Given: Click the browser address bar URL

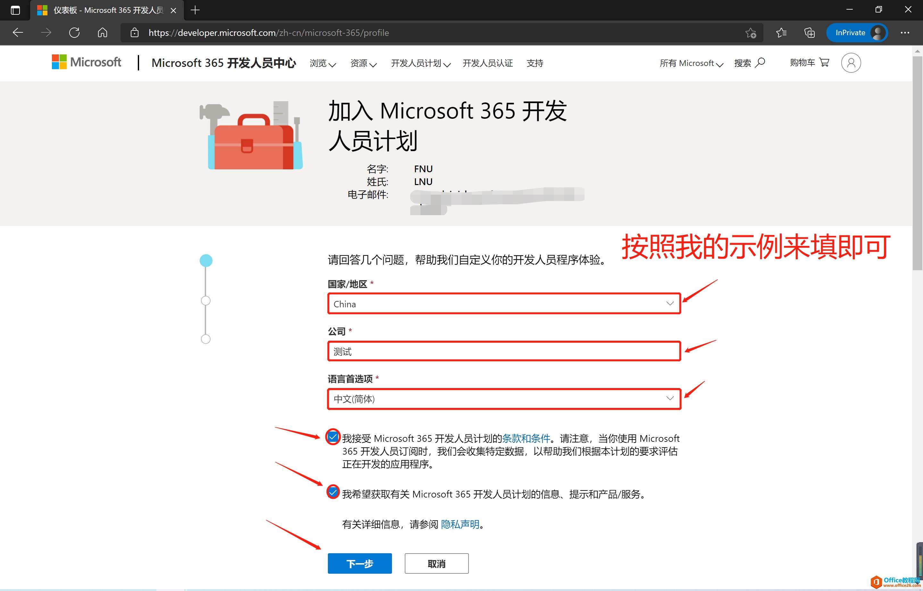Looking at the screenshot, I should 269,33.
